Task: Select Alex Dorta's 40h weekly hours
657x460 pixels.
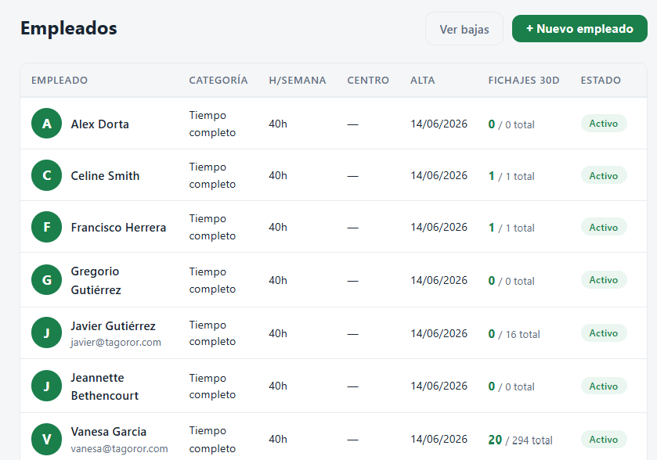Action: point(278,124)
